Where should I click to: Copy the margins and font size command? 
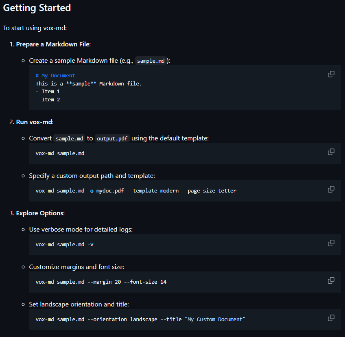[x=331, y=280]
